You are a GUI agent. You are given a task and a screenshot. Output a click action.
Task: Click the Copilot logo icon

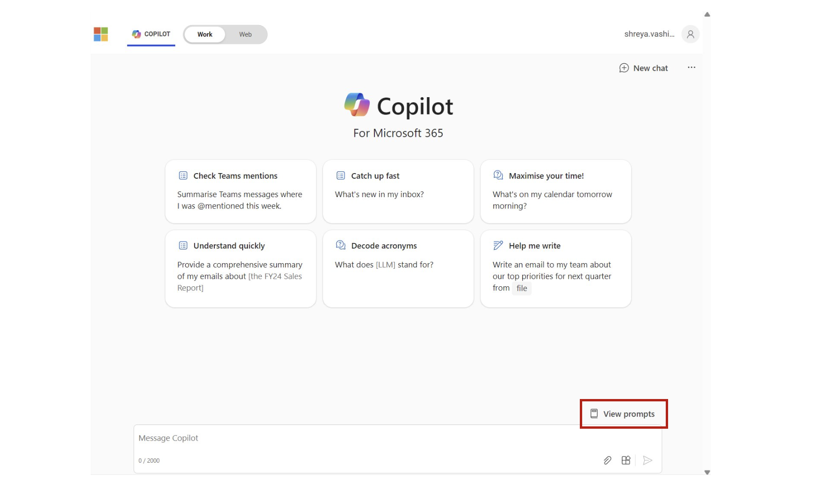[x=357, y=105]
